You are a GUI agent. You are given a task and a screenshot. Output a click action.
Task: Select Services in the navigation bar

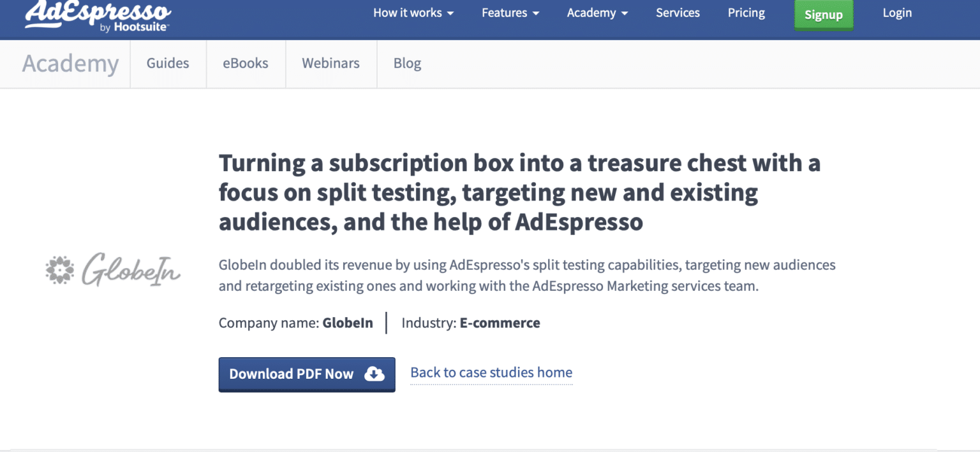[x=678, y=13]
